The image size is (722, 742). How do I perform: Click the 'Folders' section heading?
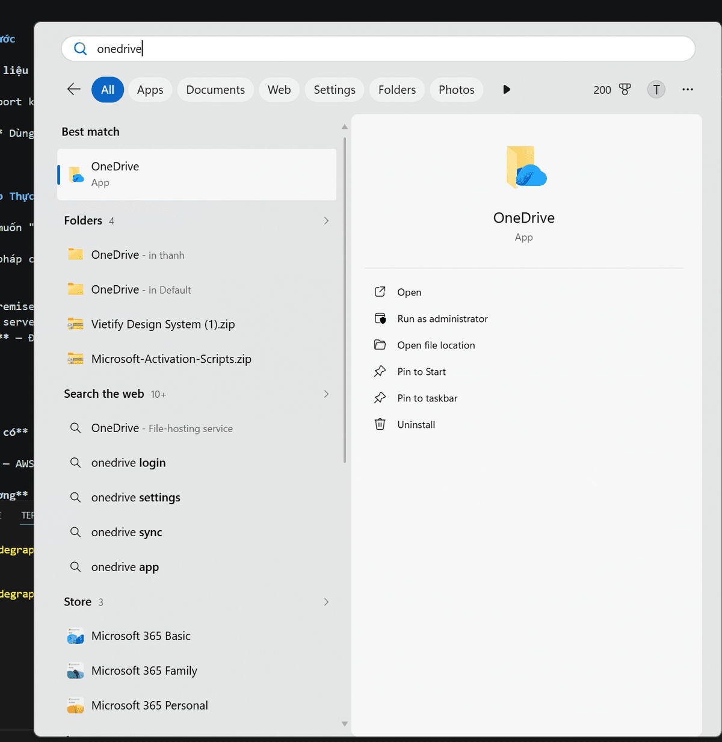[x=83, y=221]
